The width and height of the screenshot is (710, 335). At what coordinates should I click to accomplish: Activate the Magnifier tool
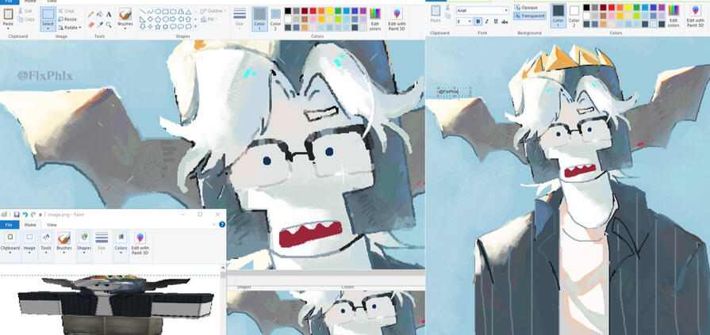click(109, 25)
